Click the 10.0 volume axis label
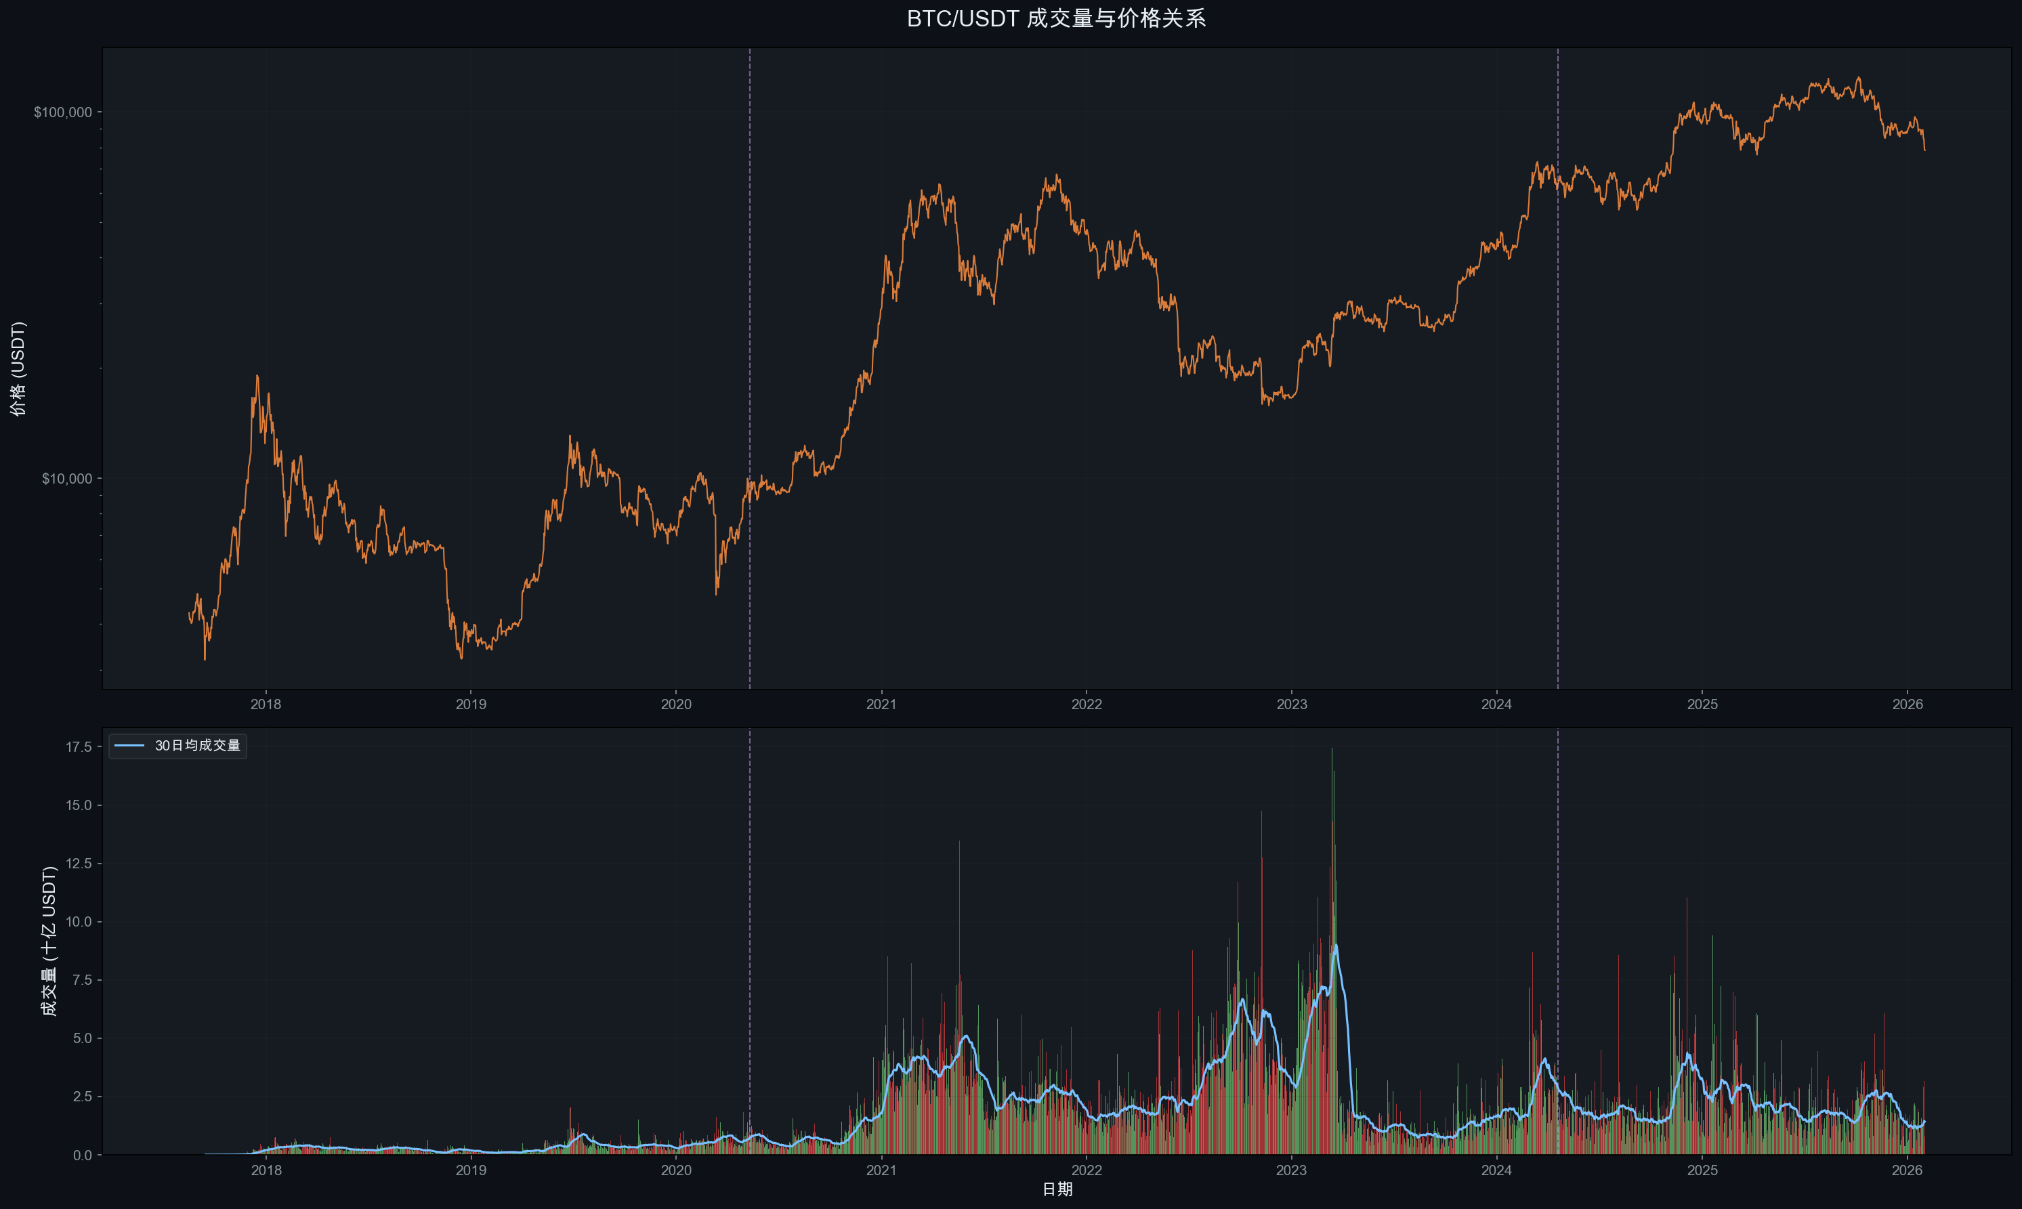2022x1209 pixels. pos(78,922)
